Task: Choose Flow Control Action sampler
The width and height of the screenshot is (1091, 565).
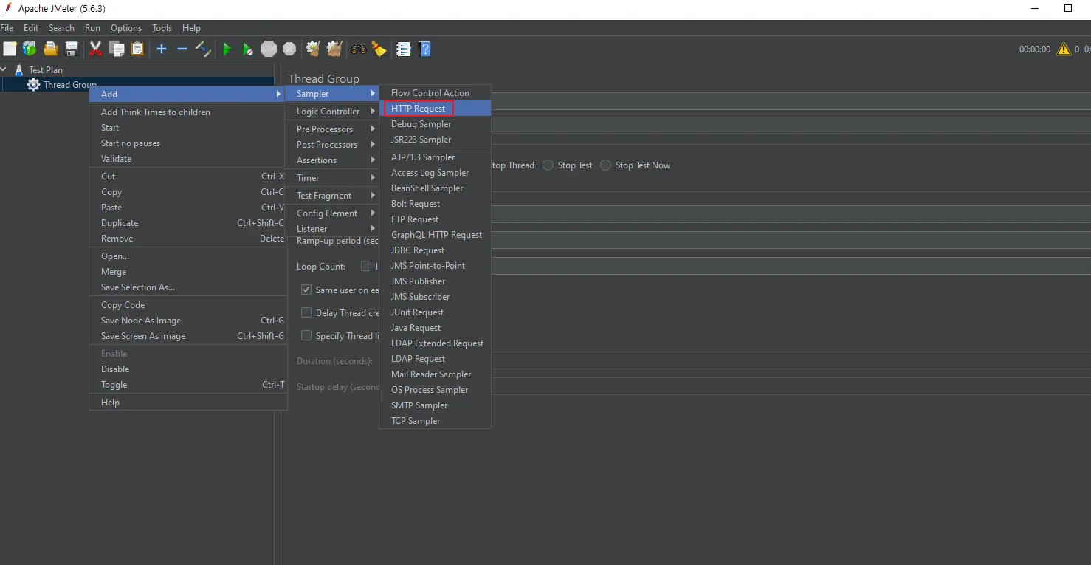Action: (436, 93)
